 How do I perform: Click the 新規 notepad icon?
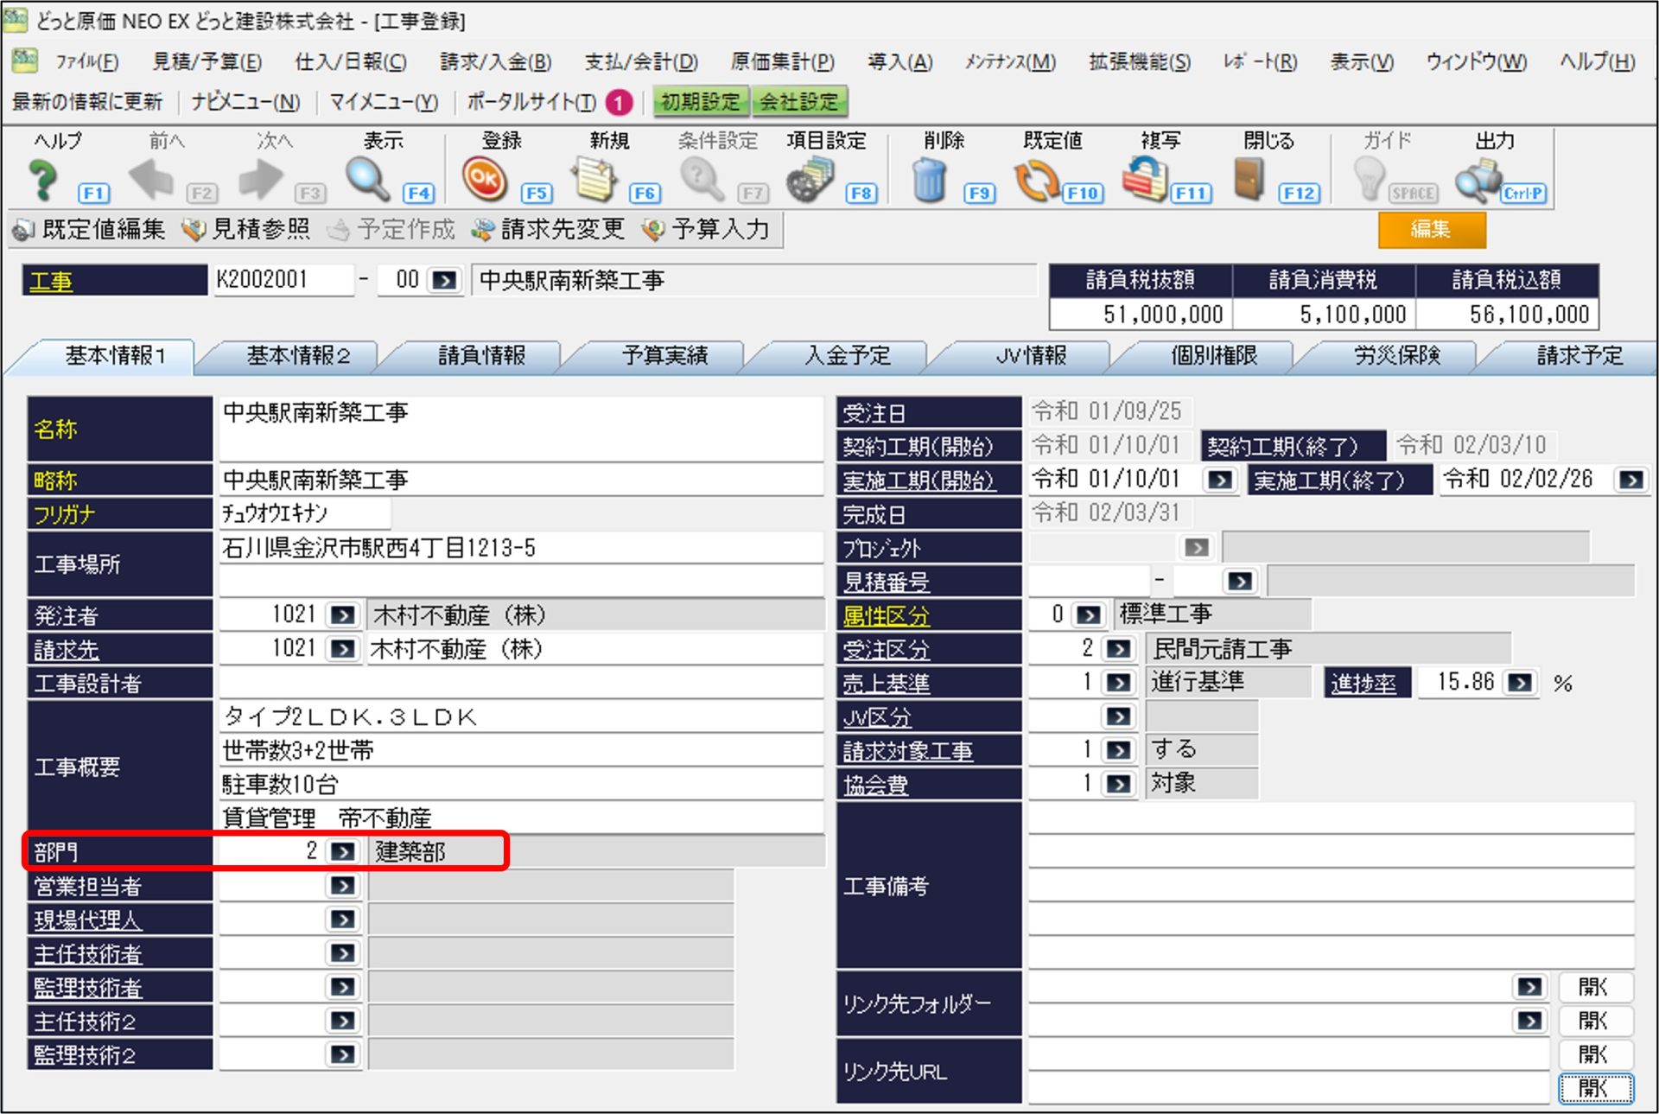point(594,180)
